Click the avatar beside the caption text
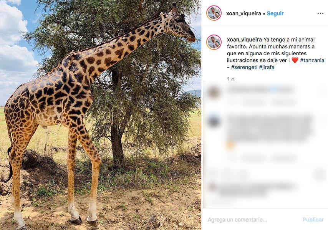This screenshot has width=328, height=230. (214, 42)
